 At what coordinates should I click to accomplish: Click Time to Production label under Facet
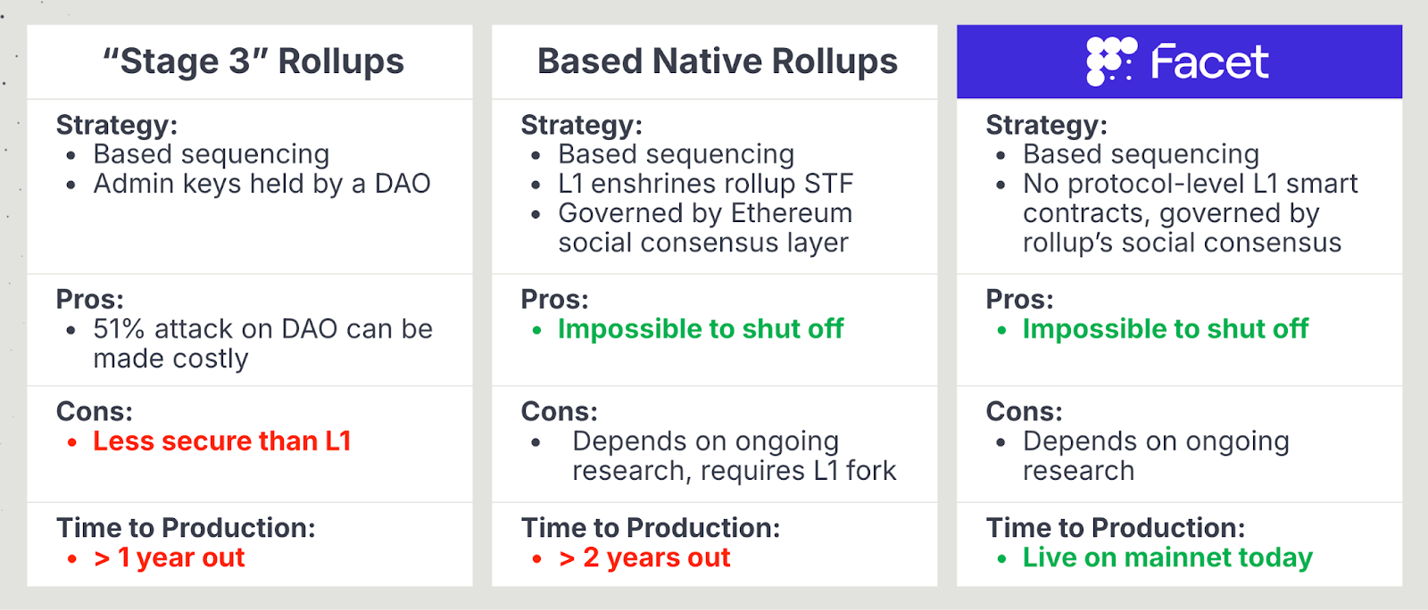[1116, 528]
